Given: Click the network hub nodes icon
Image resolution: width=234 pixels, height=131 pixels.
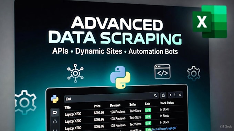Looking at the screenshot, I should point(75,73).
